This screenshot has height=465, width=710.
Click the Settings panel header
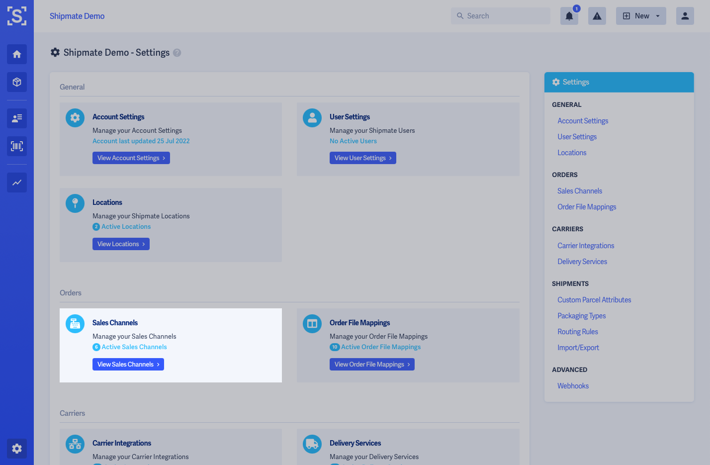pyautogui.click(x=619, y=82)
